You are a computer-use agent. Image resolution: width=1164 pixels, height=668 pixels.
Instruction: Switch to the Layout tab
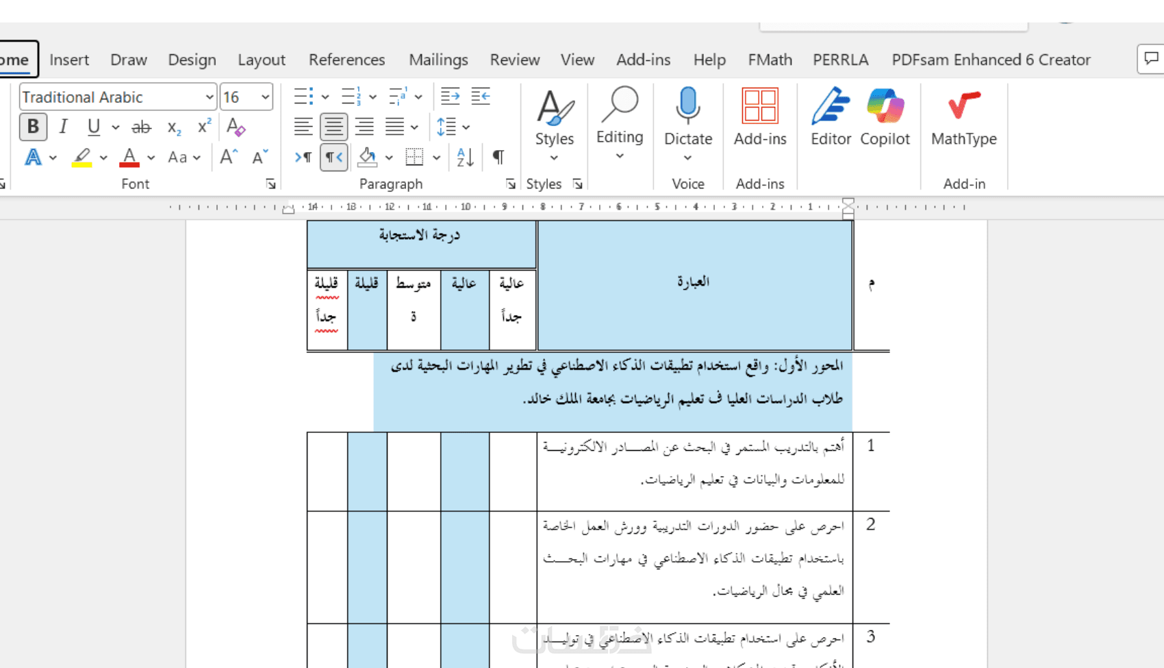[262, 60]
